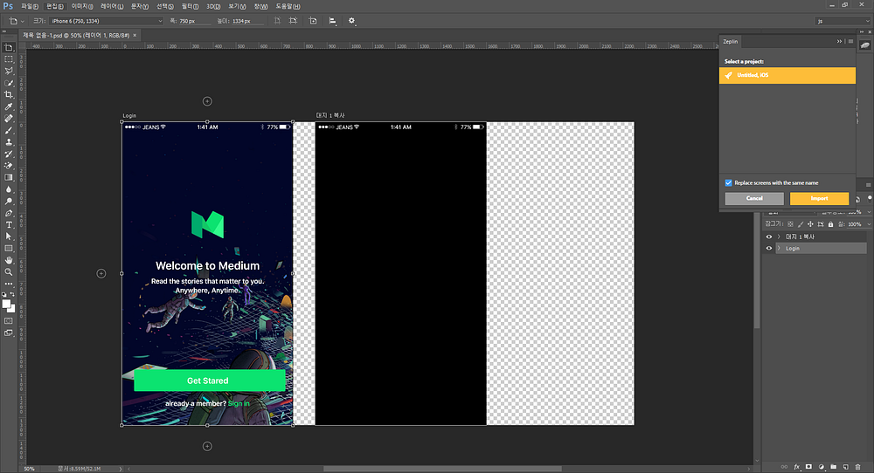The image size is (874, 473).
Task: Select the Artboard tool in the toolbox
Action: 9,48
